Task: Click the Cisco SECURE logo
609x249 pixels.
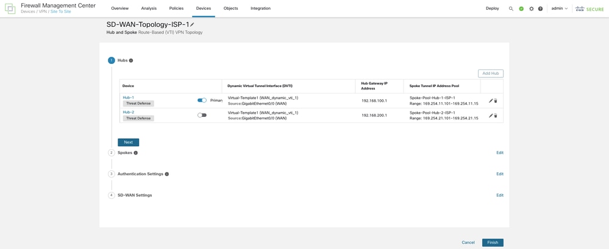Action: tap(589, 9)
